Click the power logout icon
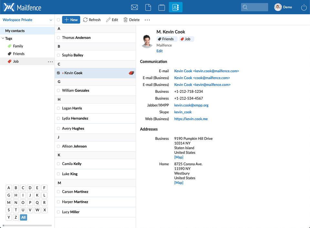Viewport: 310px width, 228px height. 304,7
